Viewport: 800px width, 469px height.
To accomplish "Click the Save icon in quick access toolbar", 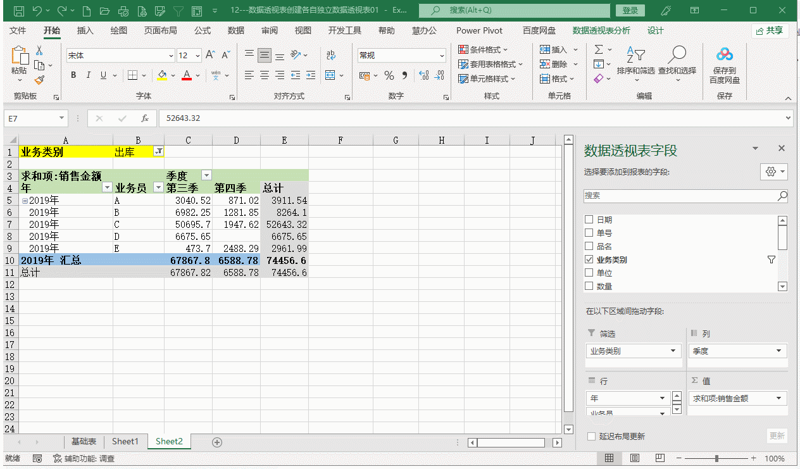I will [x=19, y=11].
